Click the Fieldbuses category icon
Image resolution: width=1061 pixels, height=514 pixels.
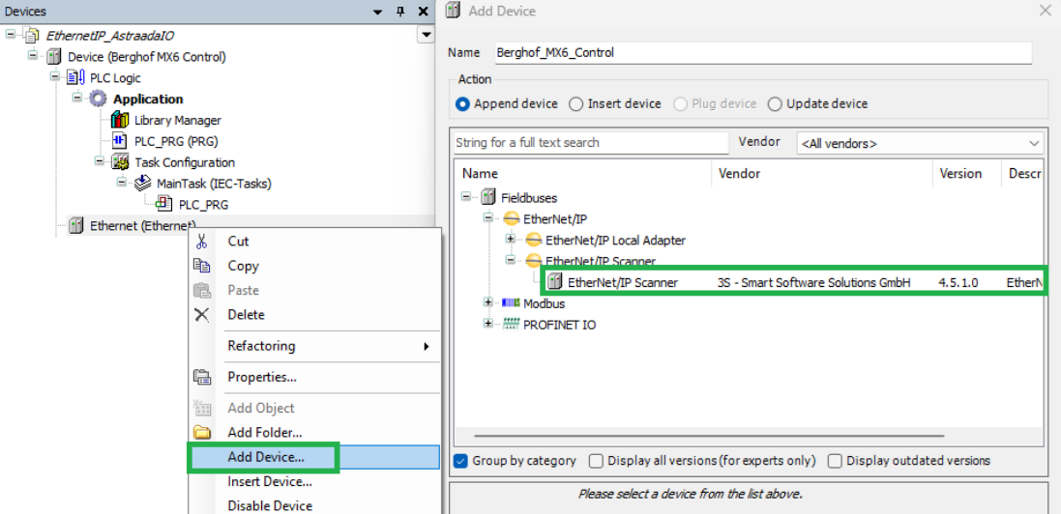[x=487, y=198]
